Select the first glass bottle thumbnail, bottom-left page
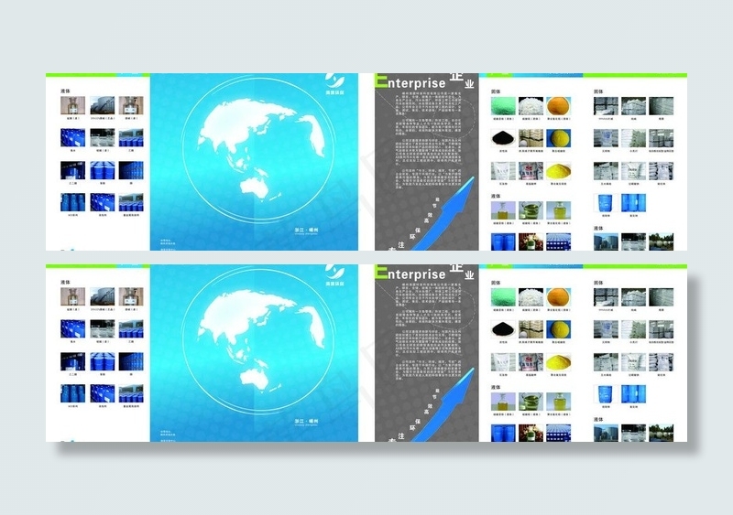This screenshot has height=515, width=733. pyautogui.click(x=72, y=297)
